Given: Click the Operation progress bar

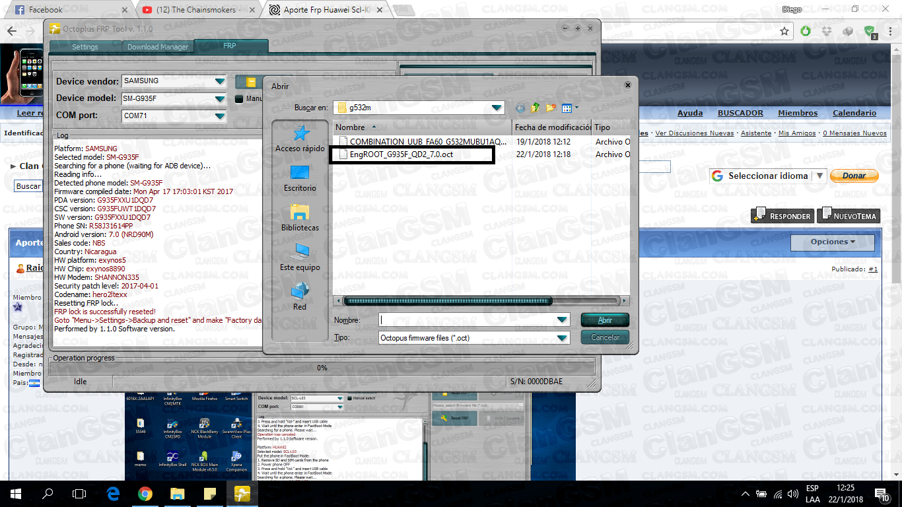Looking at the screenshot, I should (322, 368).
